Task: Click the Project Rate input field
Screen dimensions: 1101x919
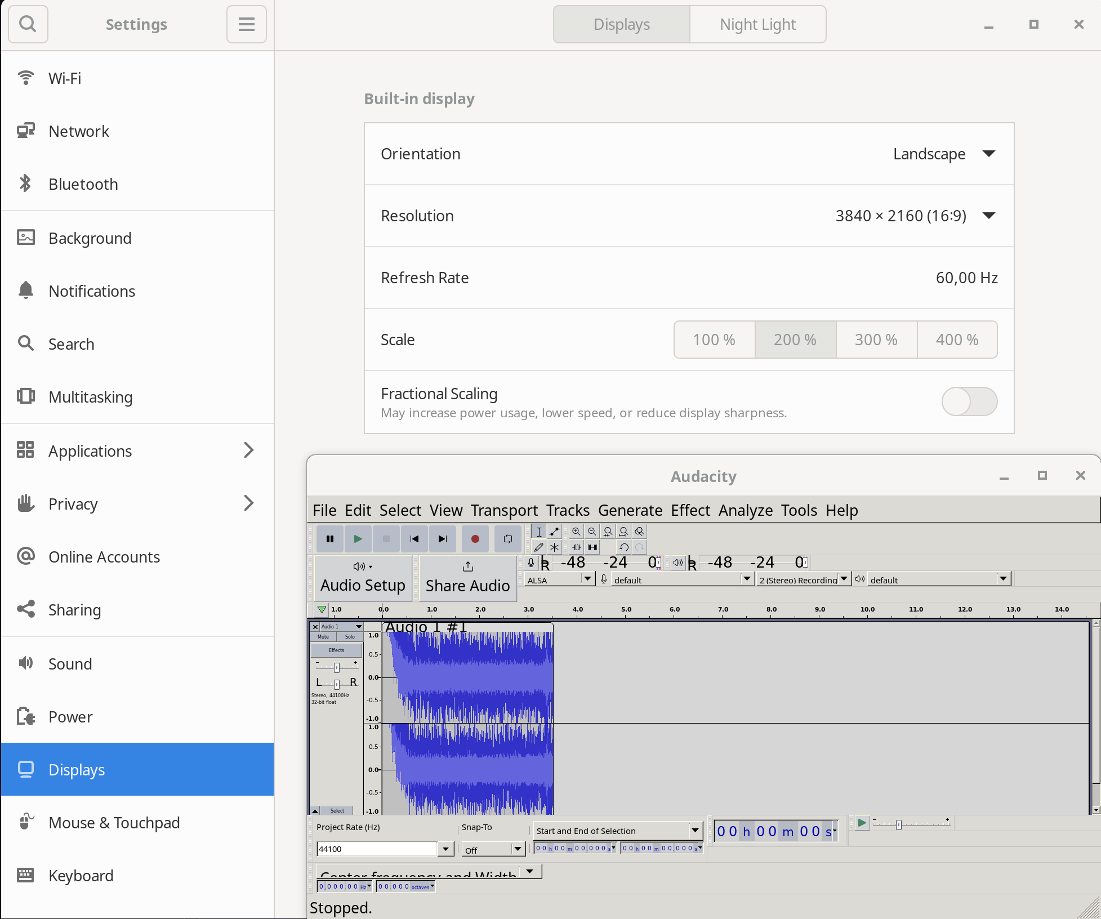Action: coord(376,849)
